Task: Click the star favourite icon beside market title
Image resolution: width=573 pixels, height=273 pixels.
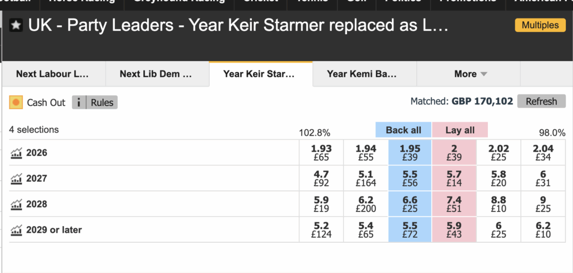Action: [16, 26]
